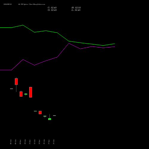The image size is (149, 149).
Task: Select the flat green candle above 18 Jun
Action: [x=55, y=116]
